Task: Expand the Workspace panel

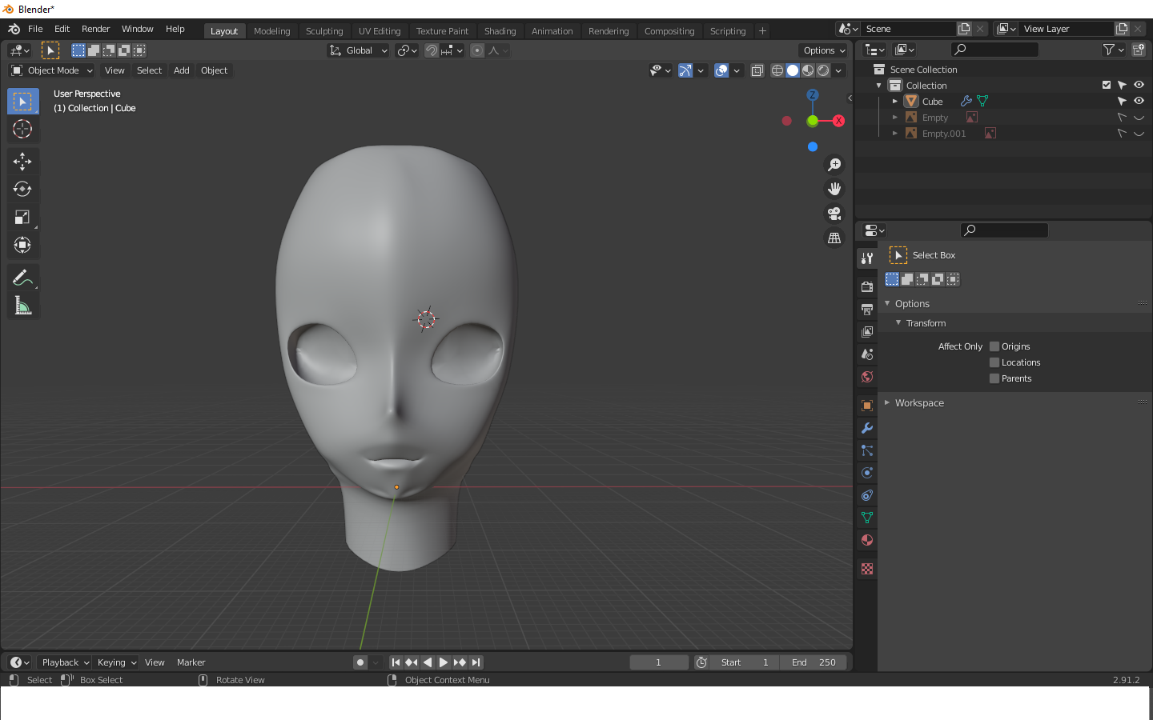Action: pos(919,403)
